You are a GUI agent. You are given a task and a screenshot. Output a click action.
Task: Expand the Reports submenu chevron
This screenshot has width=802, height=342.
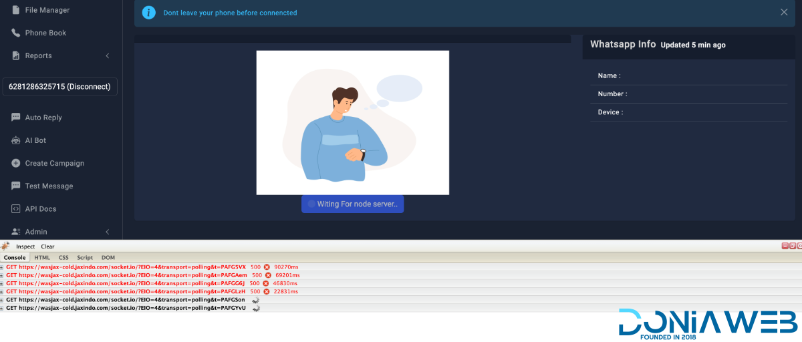click(x=108, y=55)
